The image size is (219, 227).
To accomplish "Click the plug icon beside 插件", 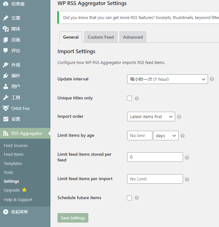I will [x=6, y=76].
